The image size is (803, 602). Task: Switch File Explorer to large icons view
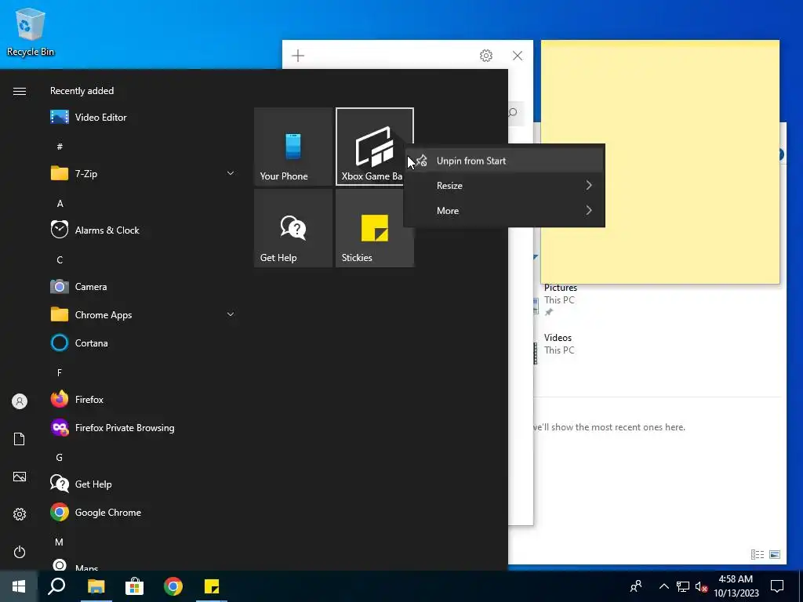(x=775, y=554)
